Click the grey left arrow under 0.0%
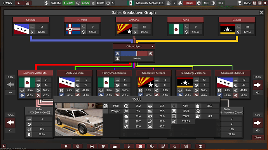This screenshot has width=268, height=150. coord(10,85)
